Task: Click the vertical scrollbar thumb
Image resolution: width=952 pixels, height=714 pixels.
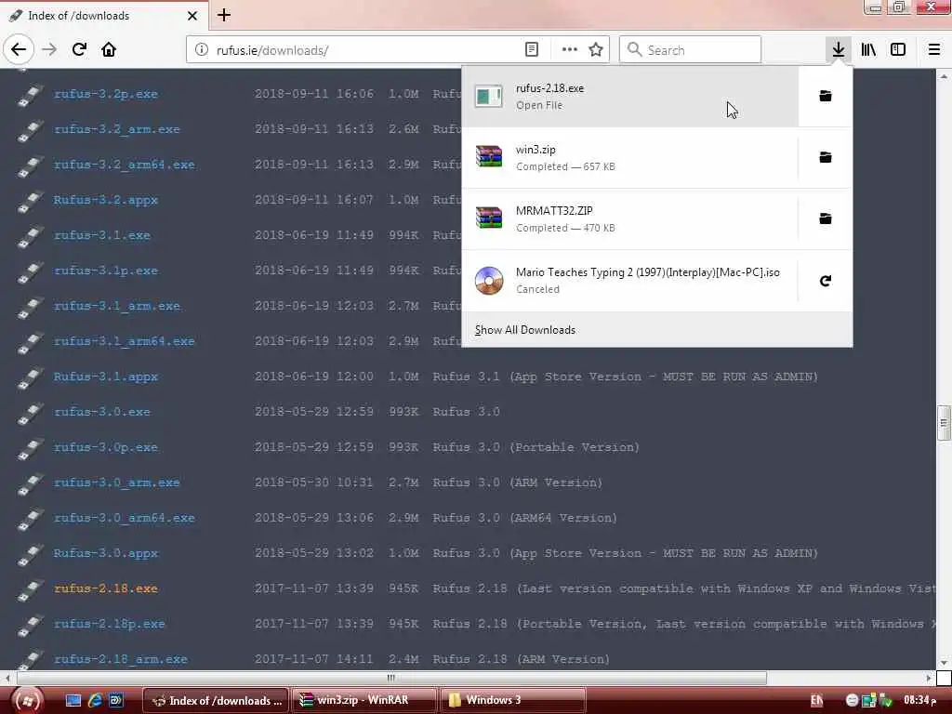Action: click(944, 423)
